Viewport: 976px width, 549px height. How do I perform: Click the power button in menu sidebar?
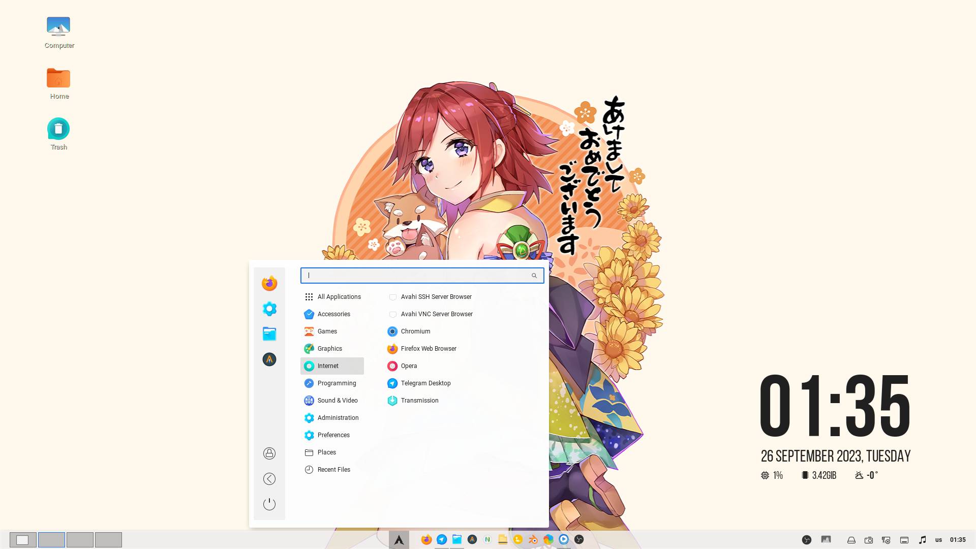pos(269,504)
